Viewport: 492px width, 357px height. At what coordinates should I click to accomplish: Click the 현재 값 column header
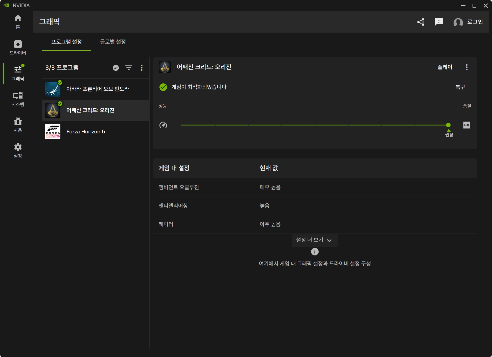tap(269, 168)
